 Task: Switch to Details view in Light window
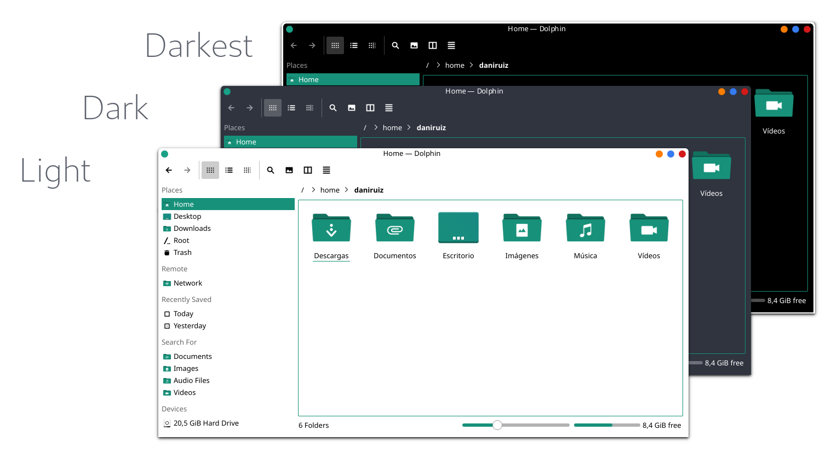pyautogui.click(x=248, y=170)
